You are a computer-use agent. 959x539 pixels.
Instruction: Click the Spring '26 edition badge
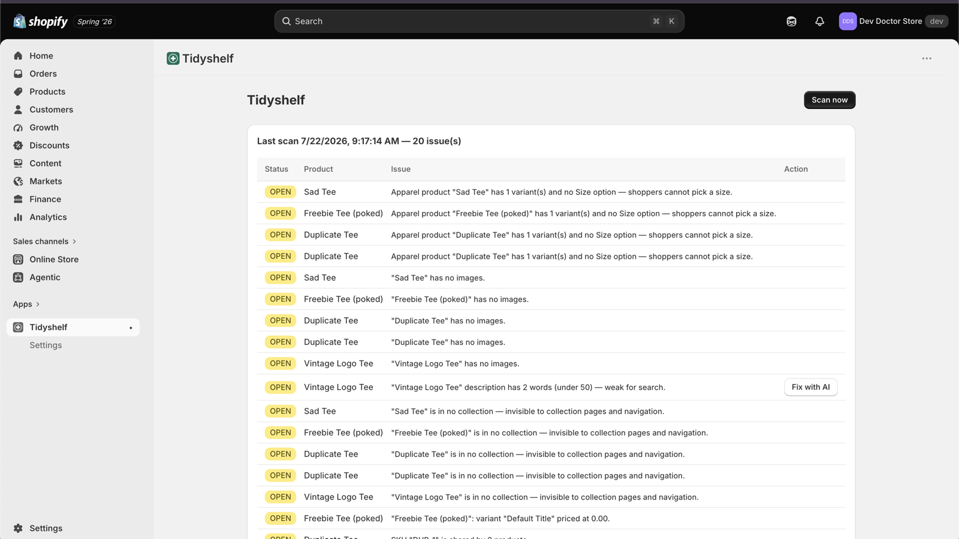95,22
